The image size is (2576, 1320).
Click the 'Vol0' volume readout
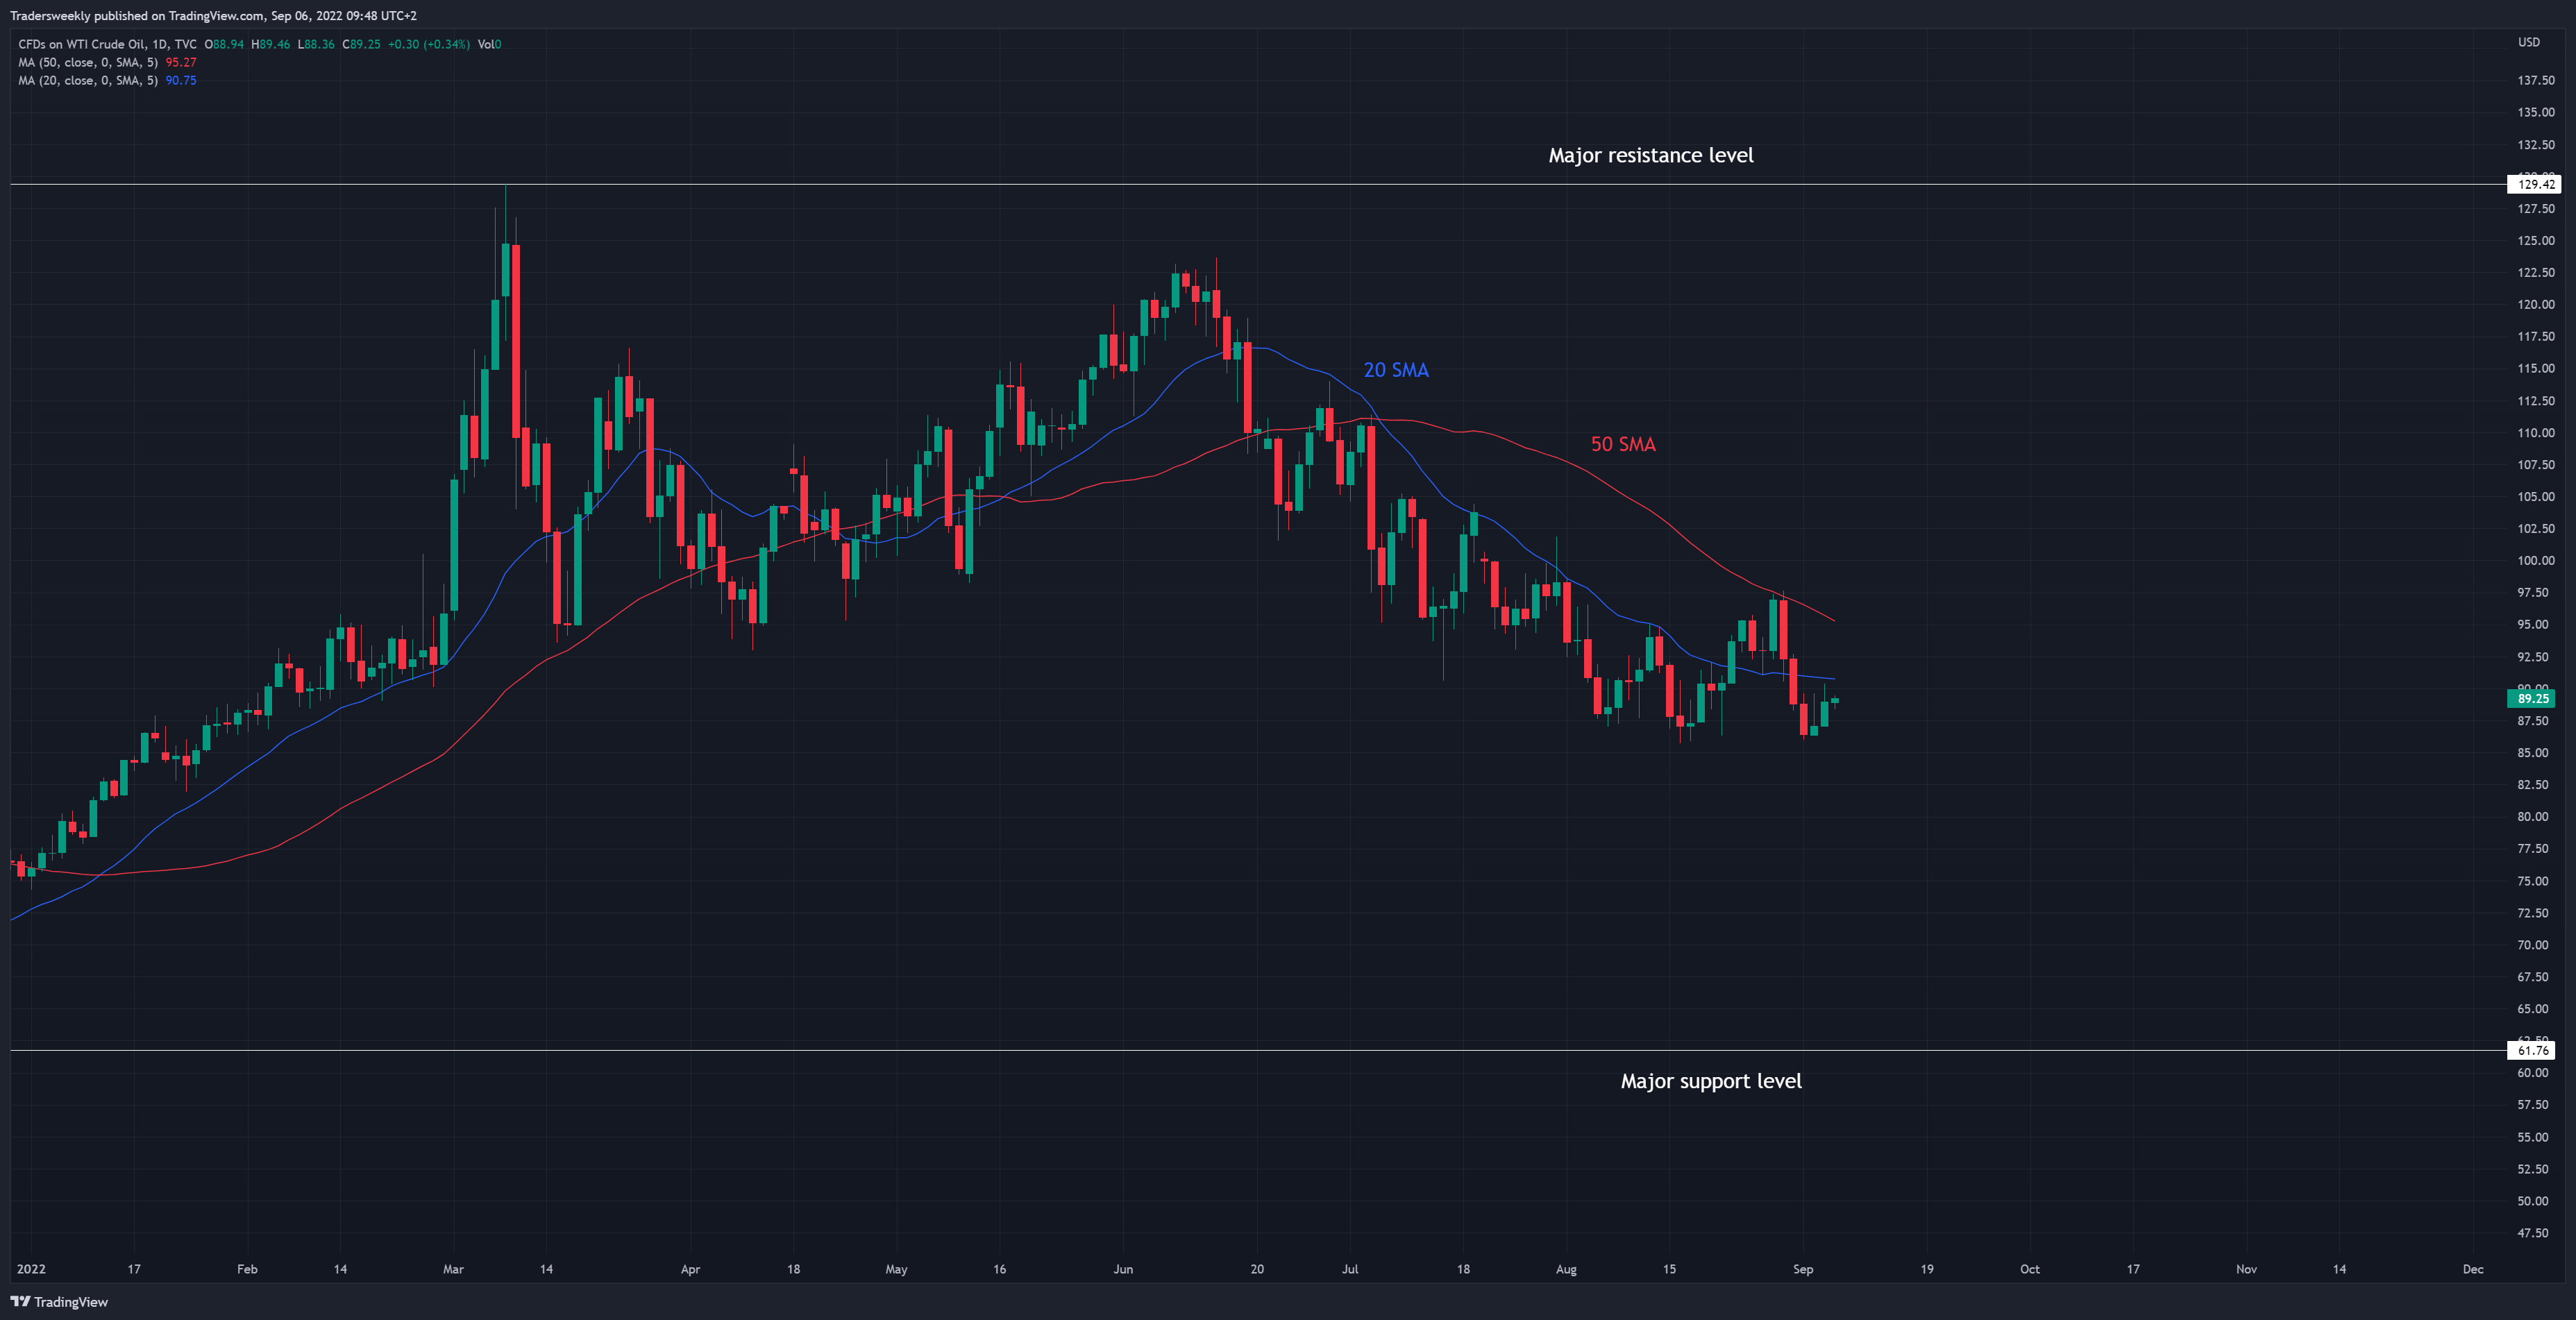point(489,44)
